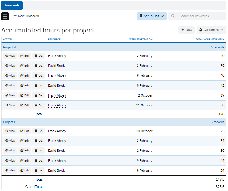Image resolution: width=228 pixels, height=191 pixels.
Task: Sort by Week Starting On column
Action: coord(141,39)
